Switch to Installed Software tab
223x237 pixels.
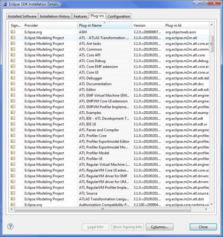pos(22,16)
